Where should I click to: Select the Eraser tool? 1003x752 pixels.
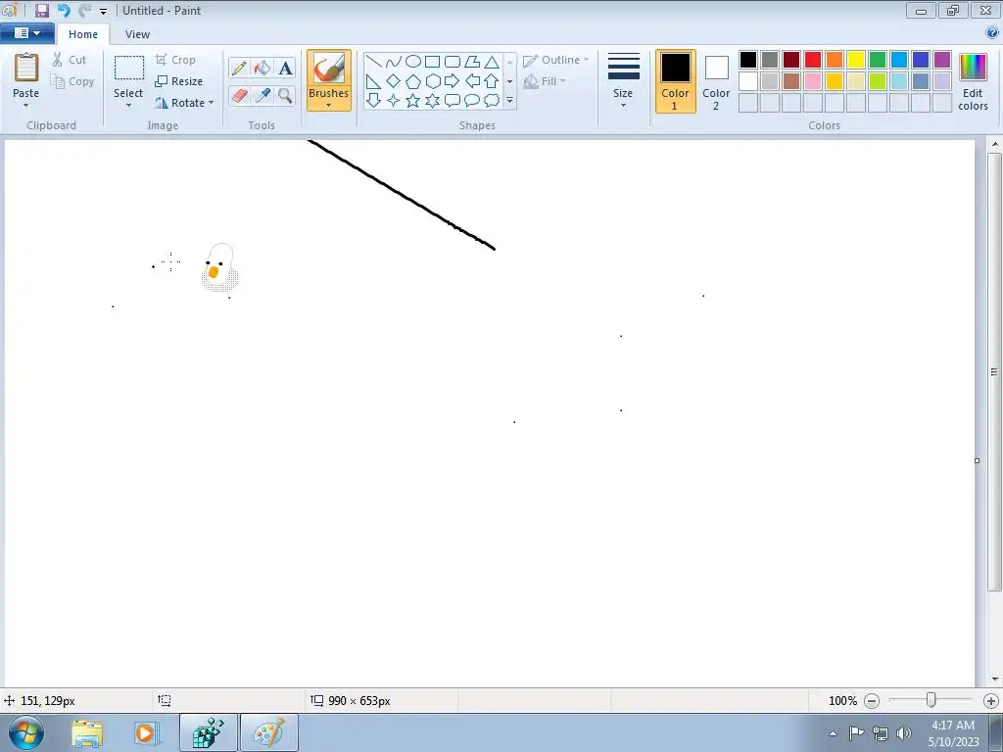point(239,96)
